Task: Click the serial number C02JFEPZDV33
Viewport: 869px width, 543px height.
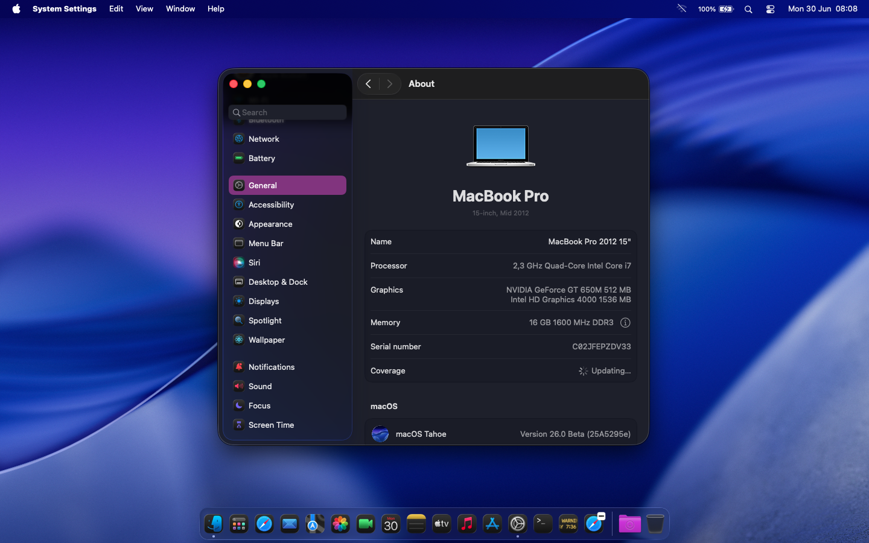Action: (602, 346)
